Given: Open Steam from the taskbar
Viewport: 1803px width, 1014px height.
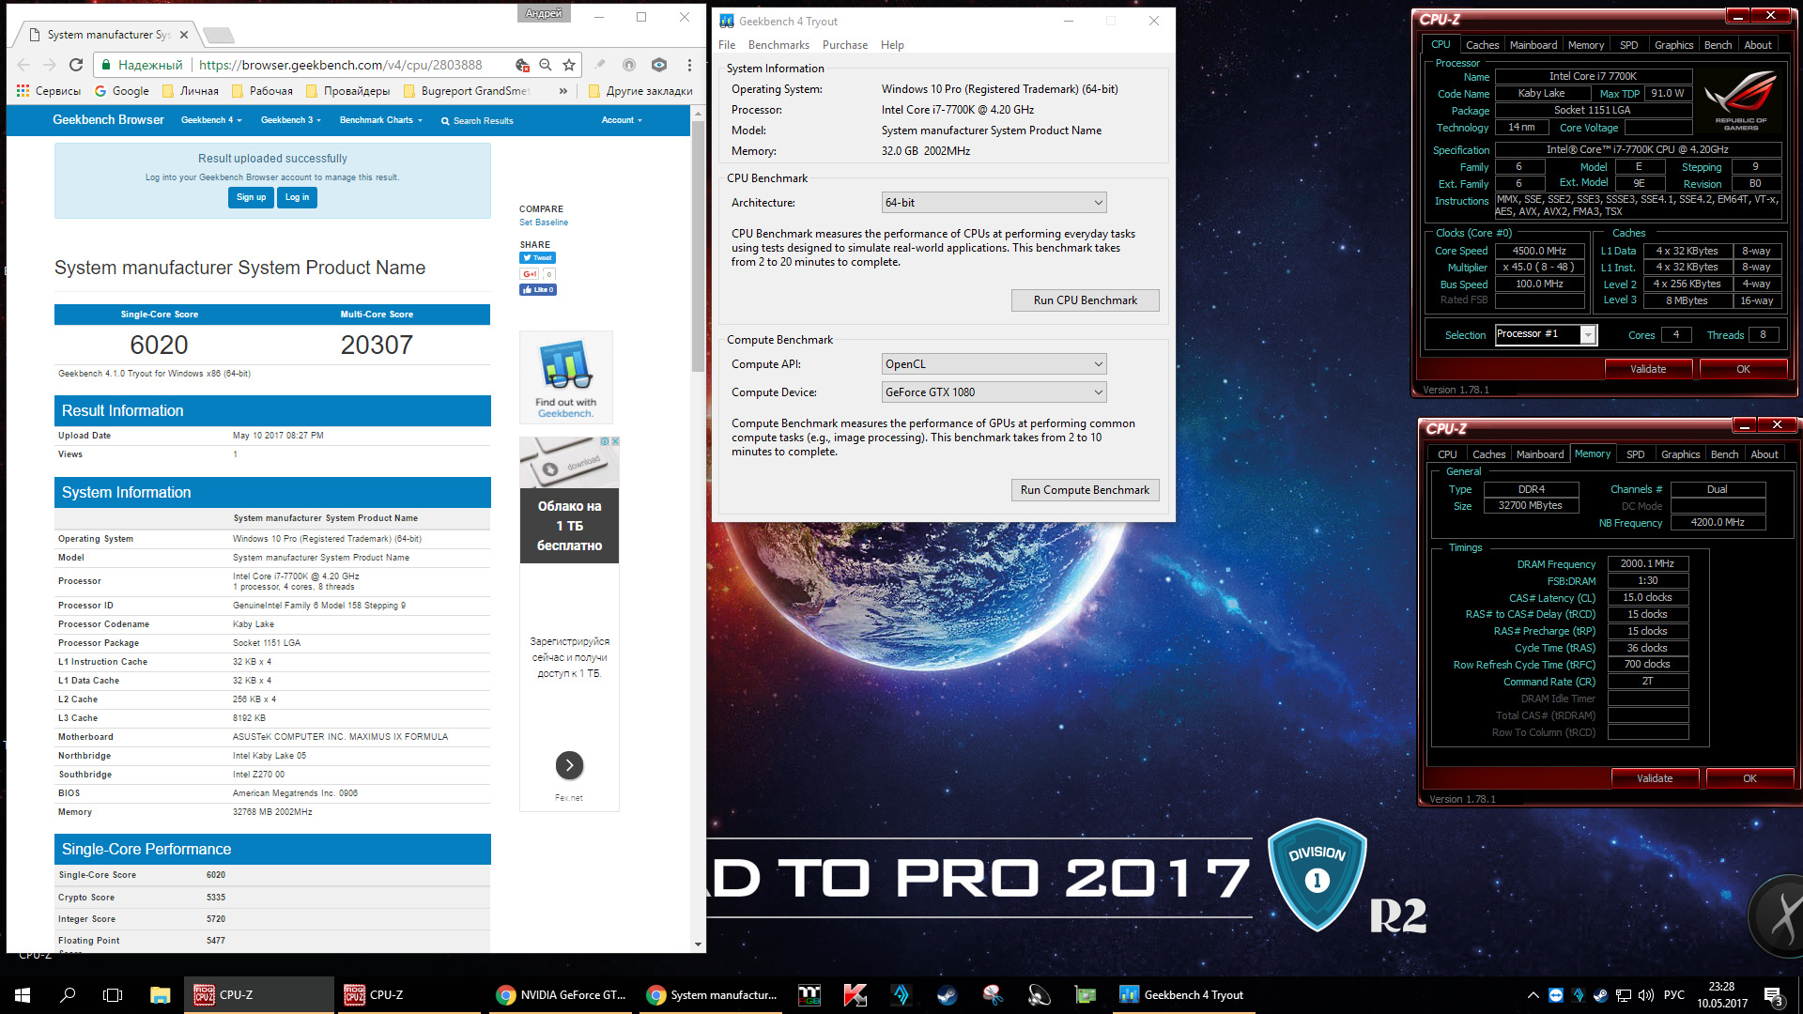Looking at the screenshot, I should 947,995.
